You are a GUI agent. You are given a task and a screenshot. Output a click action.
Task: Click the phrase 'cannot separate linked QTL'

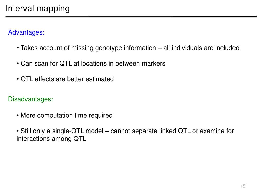coord(150,131)
